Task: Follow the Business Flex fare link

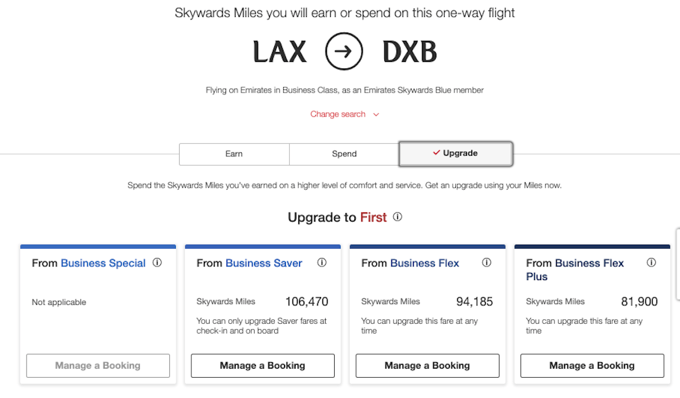Action: (x=425, y=263)
